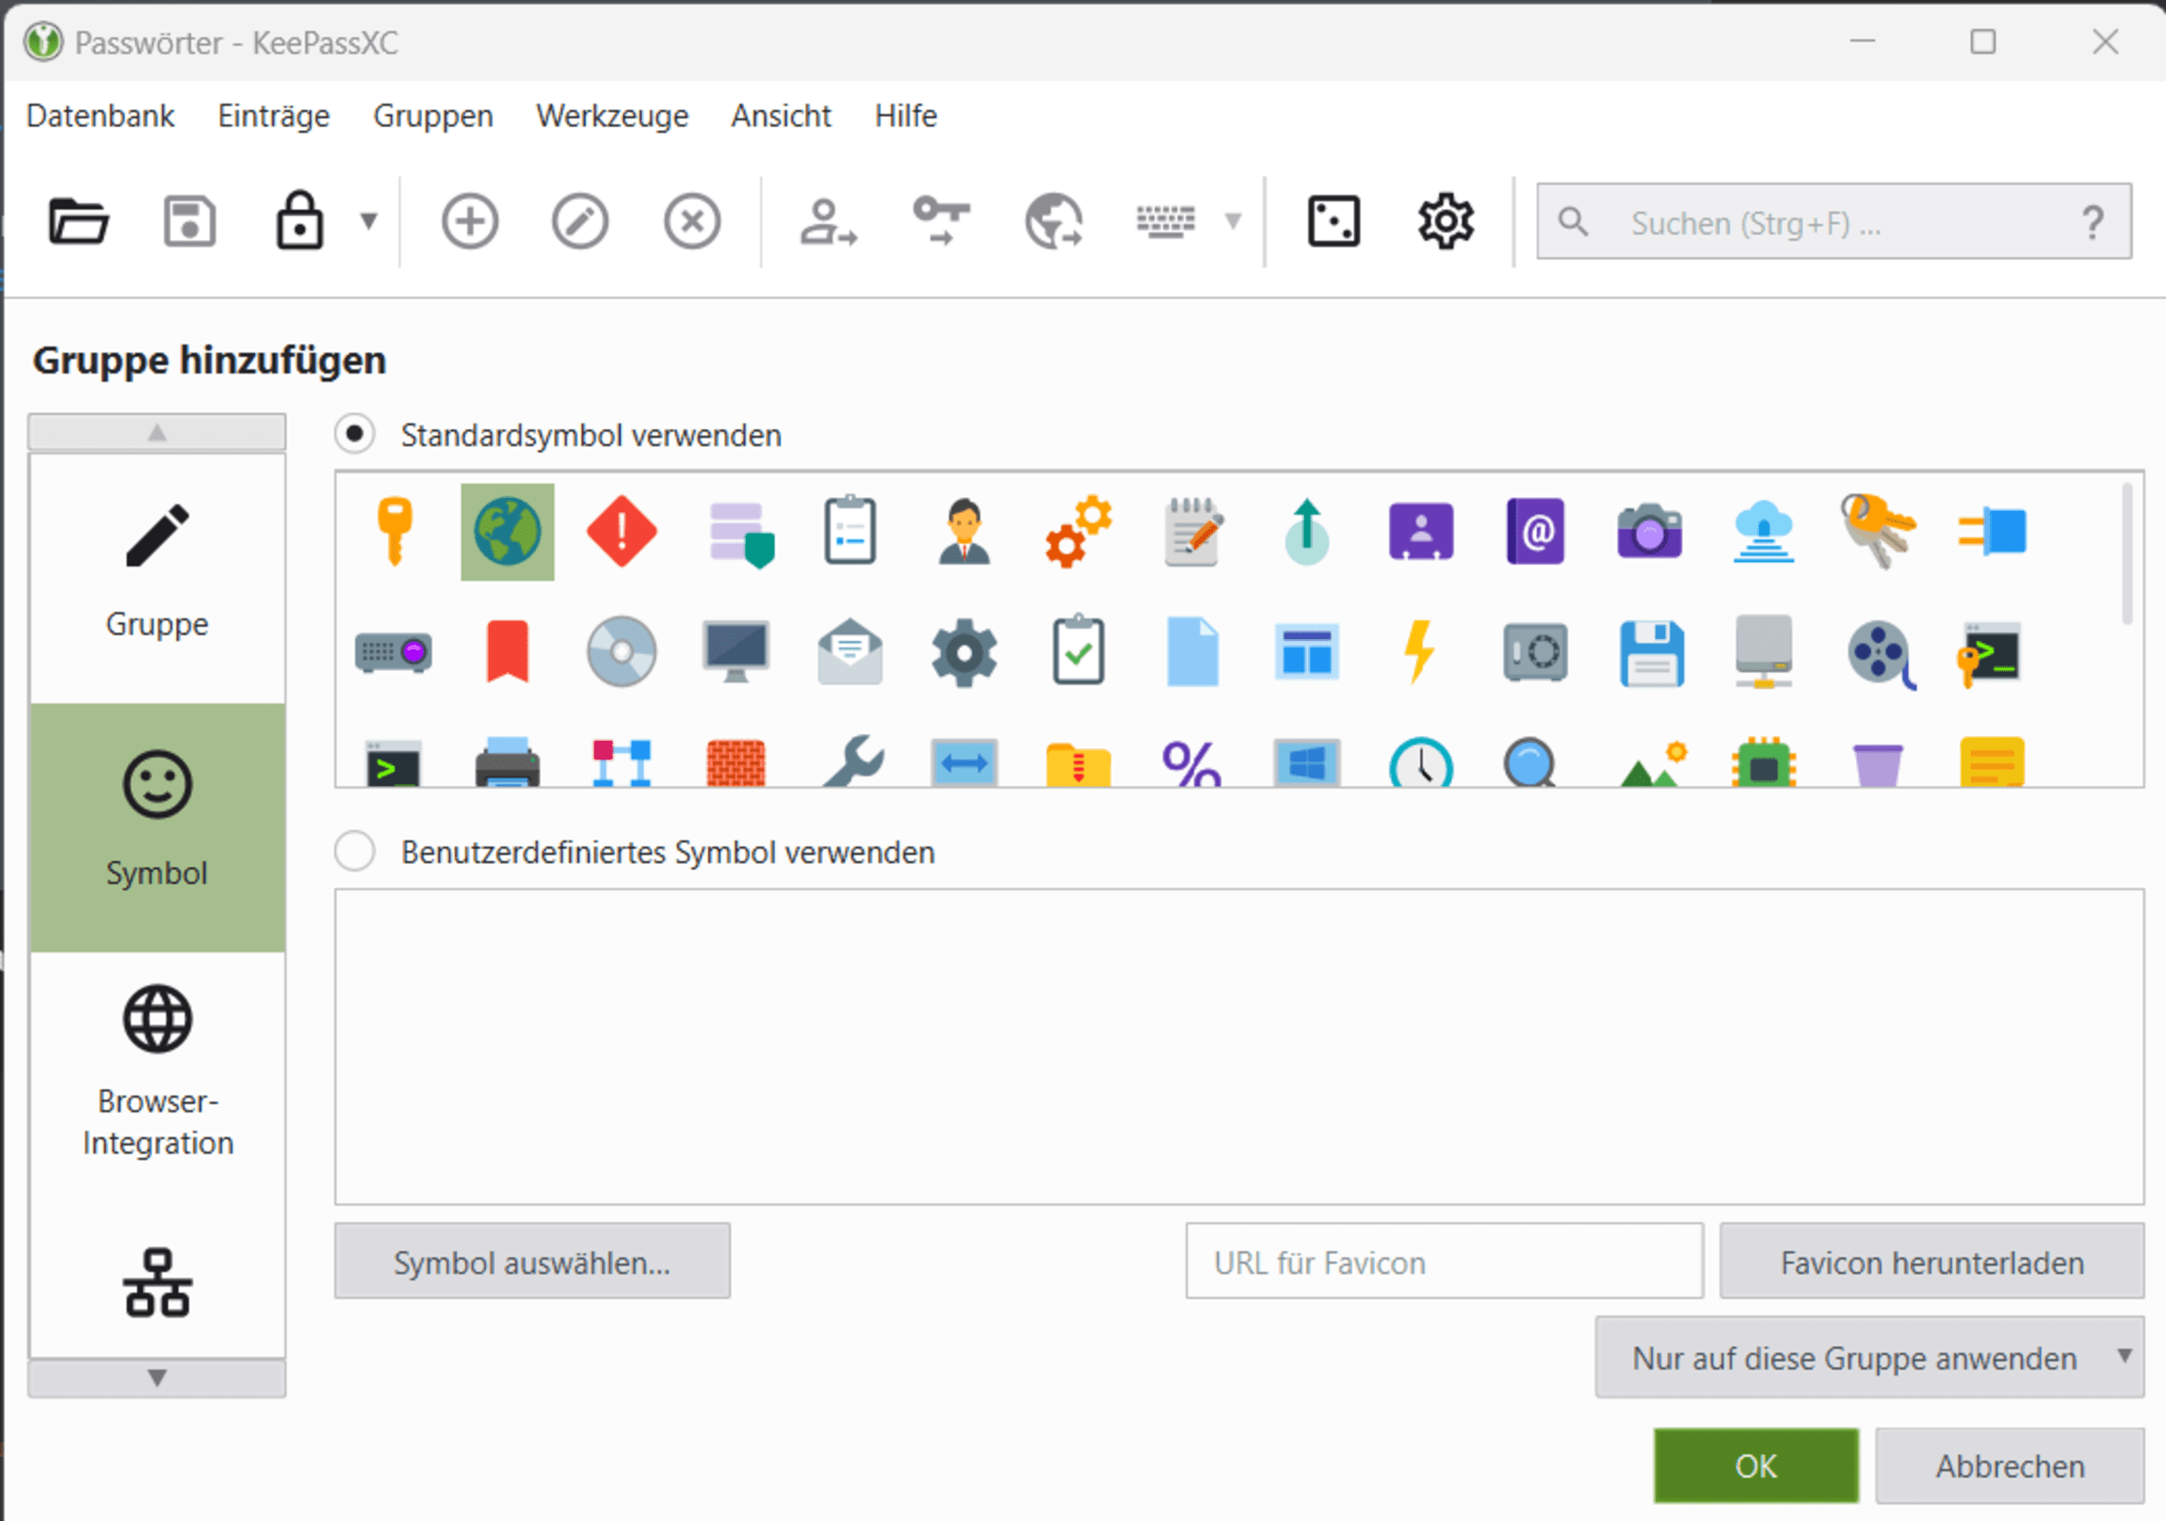Screen dimensions: 2166x1521
Task: Pick the blue floppy disk symbol
Action: pyautogui.click(x=1651, y=653)
